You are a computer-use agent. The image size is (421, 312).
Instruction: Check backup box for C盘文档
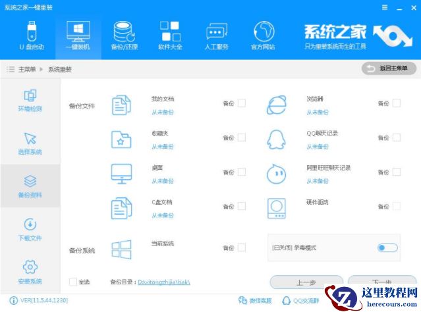pos(242,206)
